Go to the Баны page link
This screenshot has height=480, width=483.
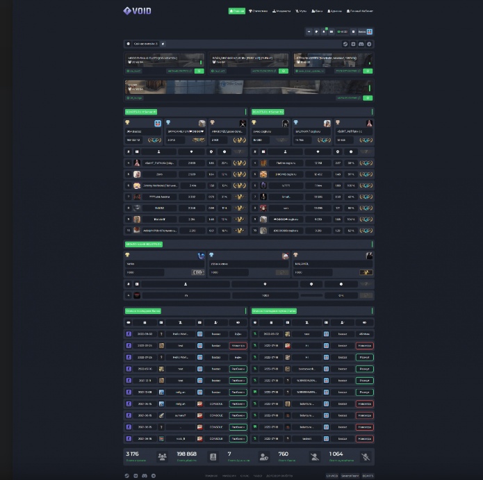[x=317, y=11]
